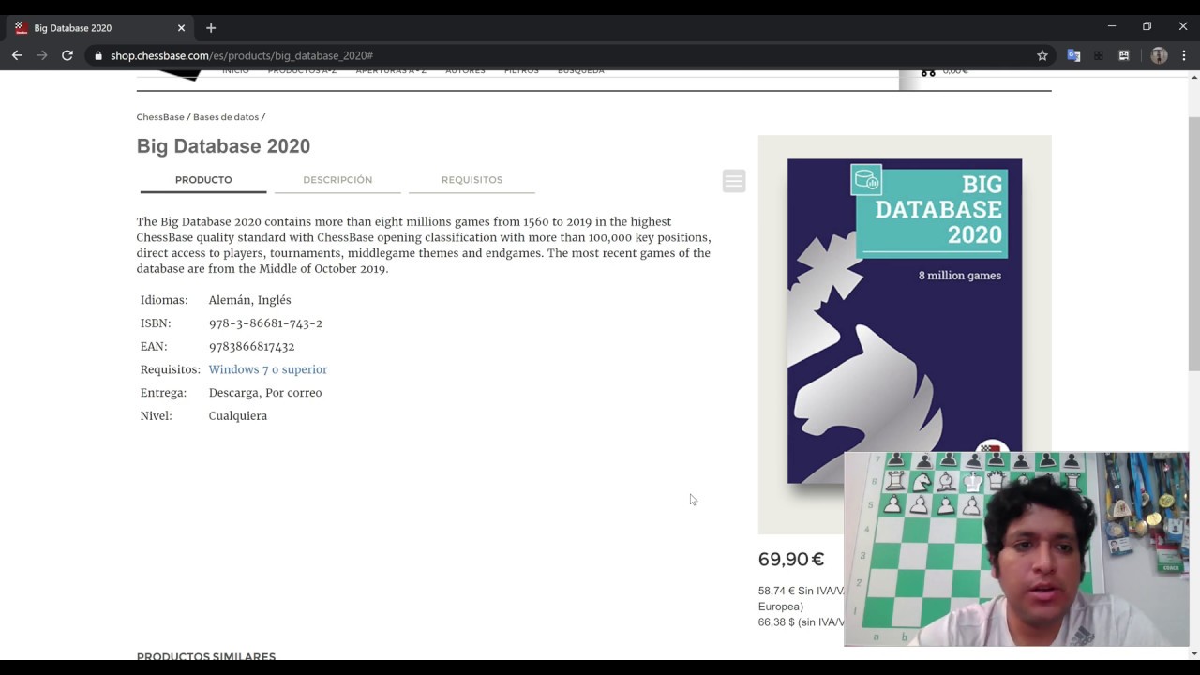Reload the ChessBase shop page
Viewport: 1200px width, 675px height.
click(x=67, y=55)
